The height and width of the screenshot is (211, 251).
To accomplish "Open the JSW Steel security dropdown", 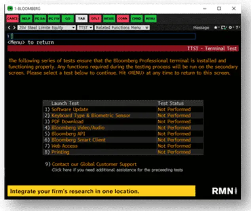I will coord(47,28).
